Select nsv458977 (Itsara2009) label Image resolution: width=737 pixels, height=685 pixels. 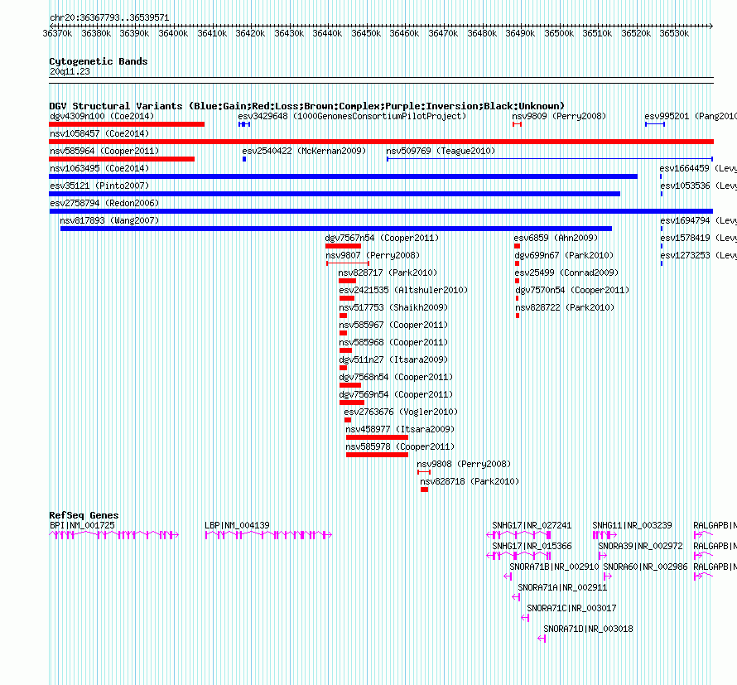[x=400, y=429]
